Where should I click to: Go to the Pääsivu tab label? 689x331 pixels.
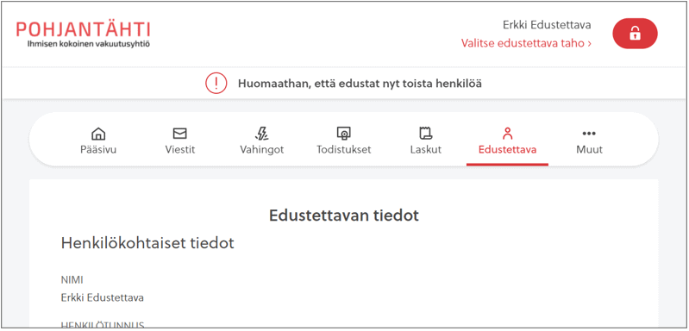[x=98, y=150]
